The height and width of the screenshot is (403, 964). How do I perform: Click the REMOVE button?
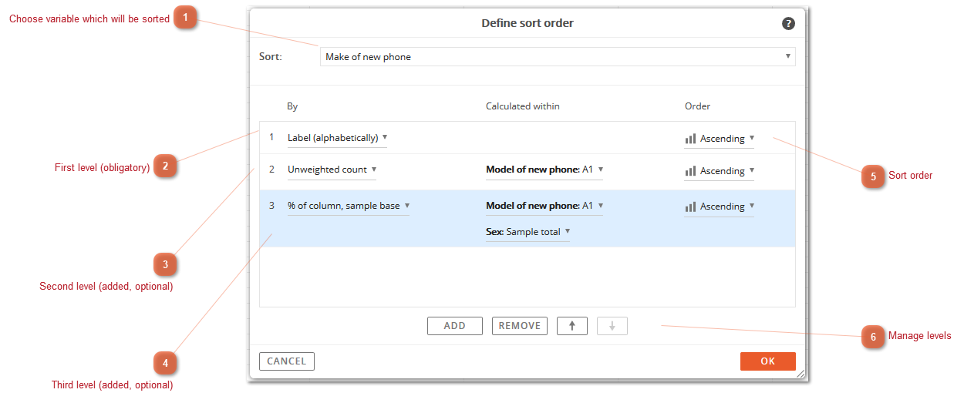[x=520, y=326]
